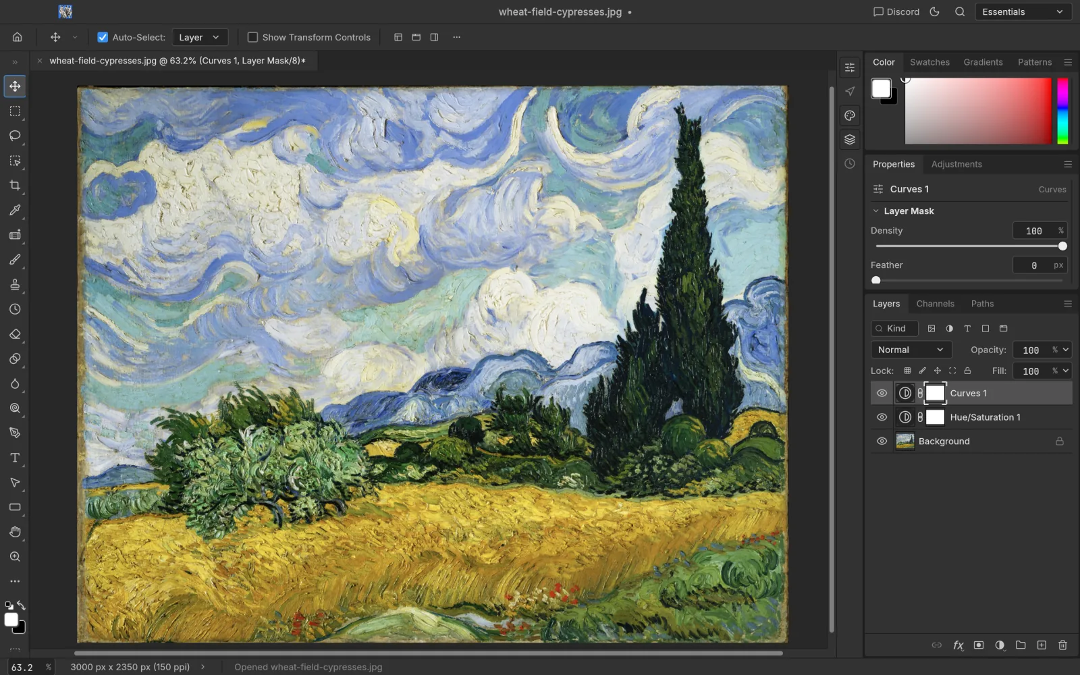Enable Show Transform Controls checkbox
This screenshot has height=675, width=1080.
tap(252, 37)
